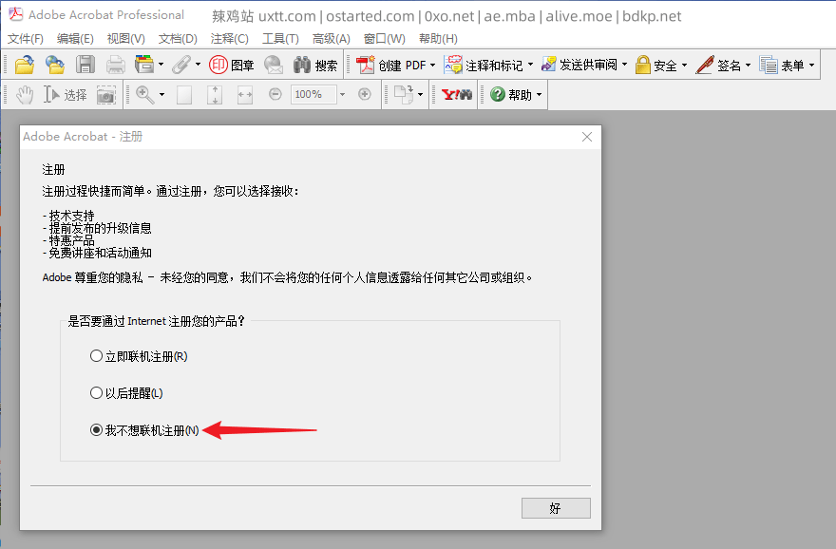Screen dimensions: 836x549
Task: Expand the rotate view dropdown arrow
Action: coord(420,95)
